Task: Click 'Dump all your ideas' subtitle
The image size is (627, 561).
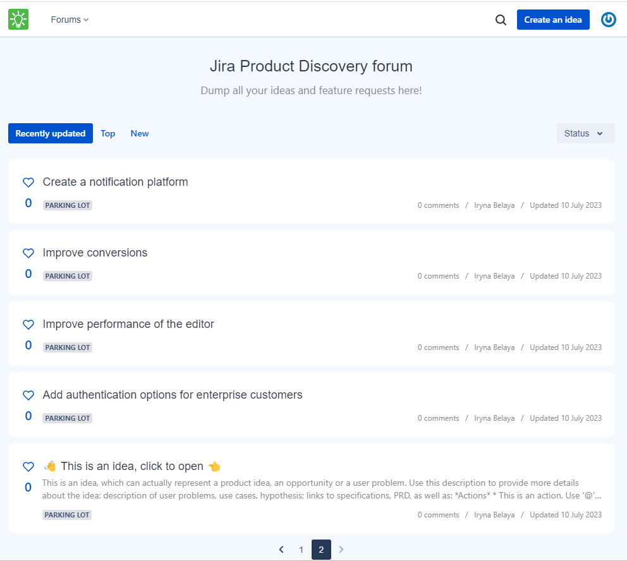Action: click(311, 91)
